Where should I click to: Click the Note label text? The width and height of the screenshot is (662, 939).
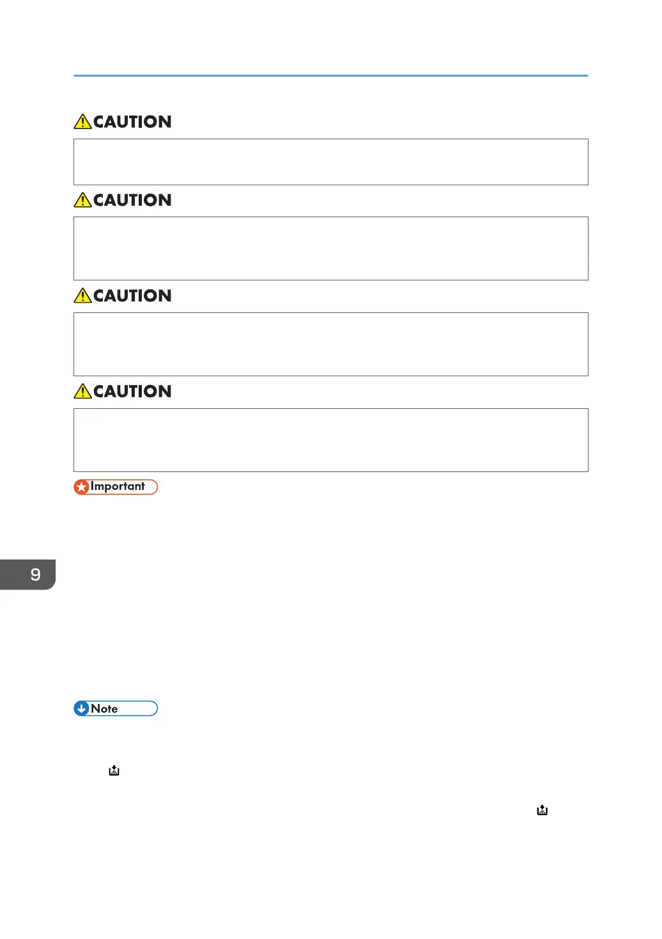104,708
